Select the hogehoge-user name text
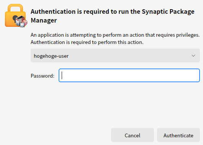 [x=51, y=56]
